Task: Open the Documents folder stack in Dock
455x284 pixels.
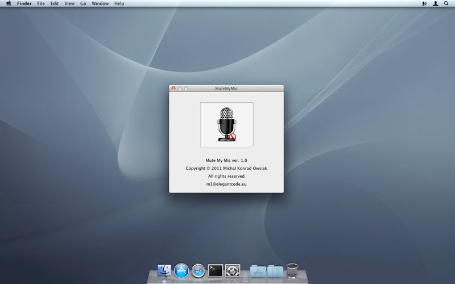Action: coord(275,271)
